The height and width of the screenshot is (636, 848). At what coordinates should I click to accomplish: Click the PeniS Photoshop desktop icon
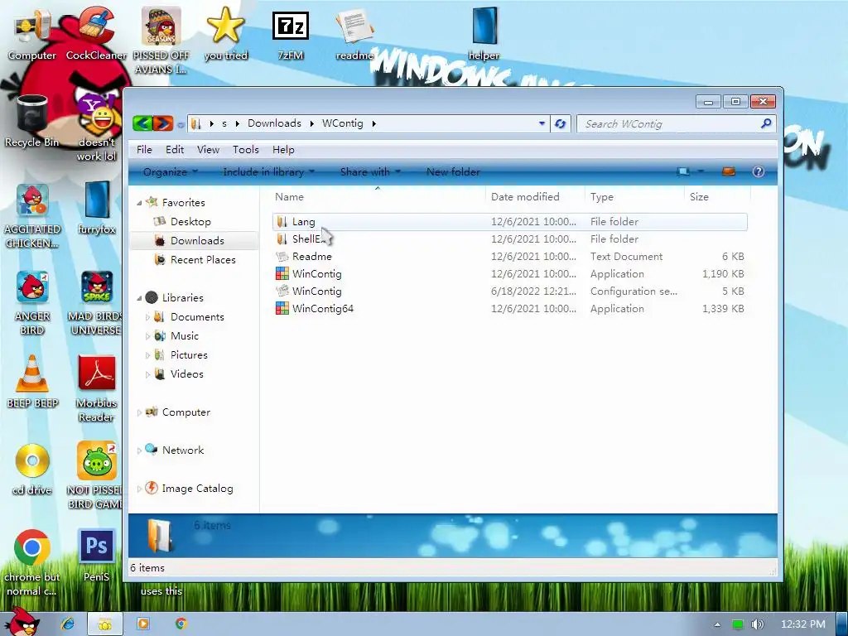pos(96,555)
